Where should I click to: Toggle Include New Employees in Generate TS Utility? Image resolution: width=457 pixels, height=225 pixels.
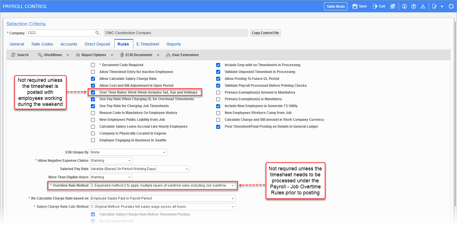(x=218, y=106)
